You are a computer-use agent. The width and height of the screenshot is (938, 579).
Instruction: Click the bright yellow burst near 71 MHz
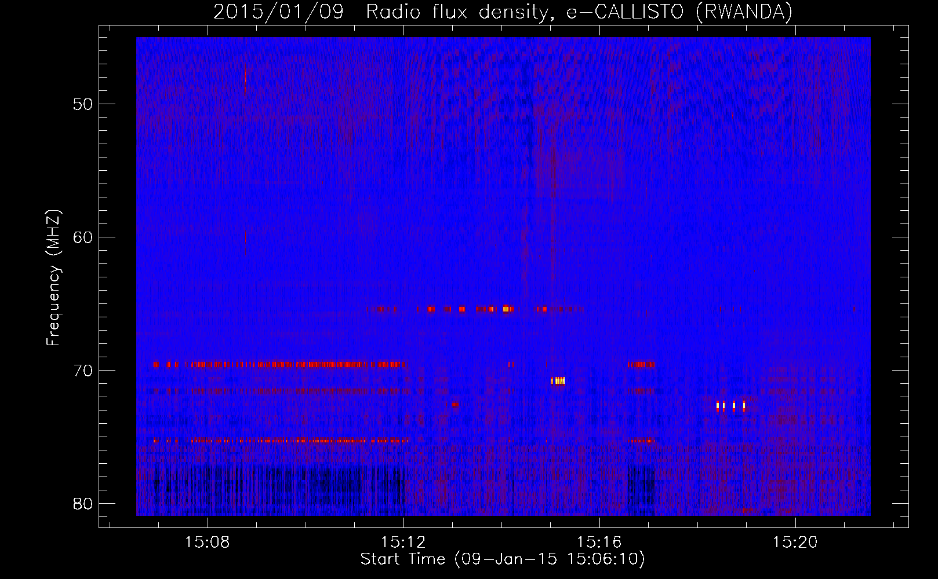pos(557,380)
